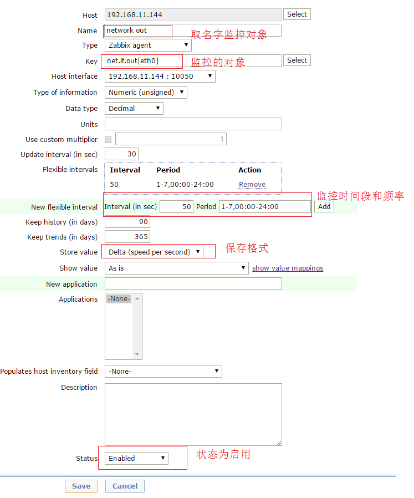Open the Status dropdown showing Enabled
This screenshot has height=498, width=414.
point(136,458)
